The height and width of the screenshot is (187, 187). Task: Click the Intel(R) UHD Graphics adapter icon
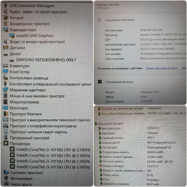tap(12, 36)
